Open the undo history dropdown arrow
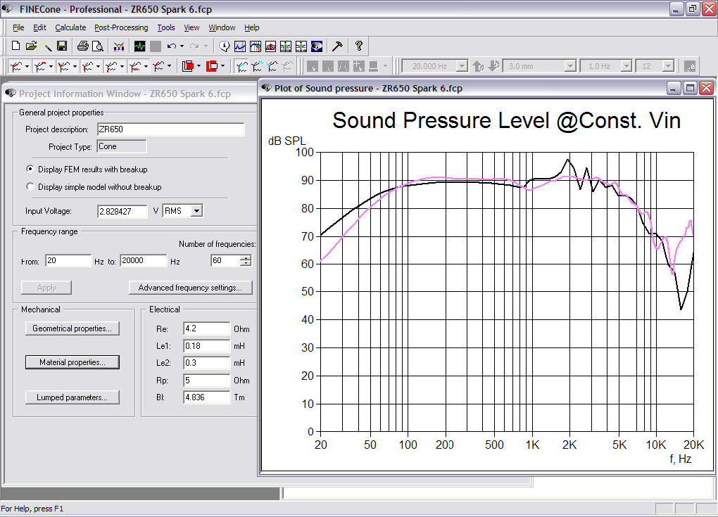718x517 pixels. [x=182, y=46]
